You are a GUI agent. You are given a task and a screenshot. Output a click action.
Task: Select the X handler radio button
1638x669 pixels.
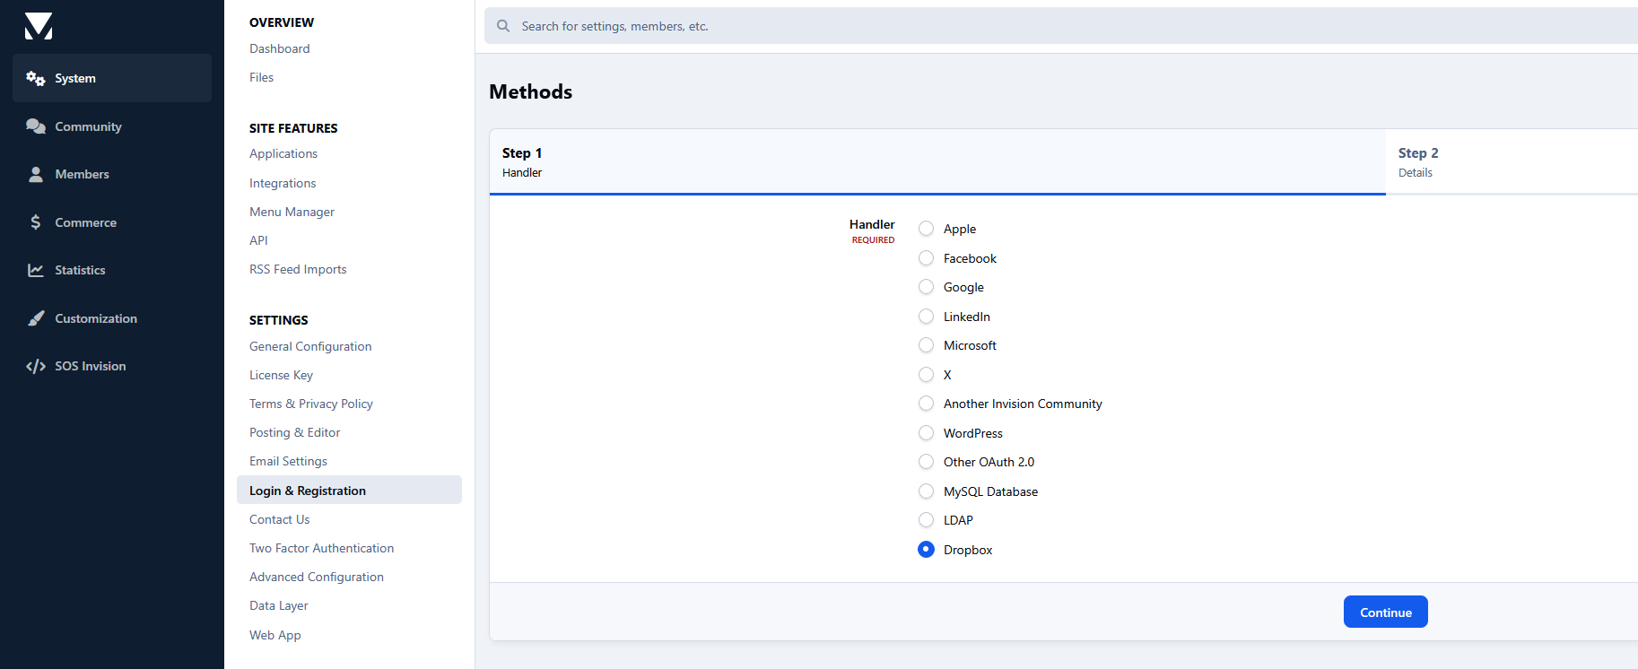point(927,375)
